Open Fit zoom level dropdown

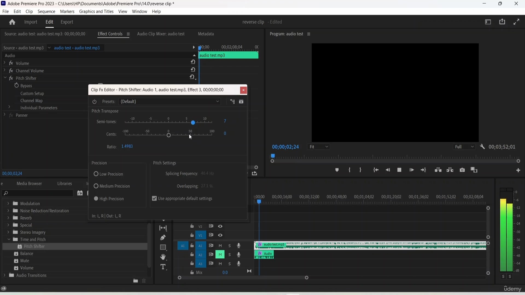click(x=319, y=147)
